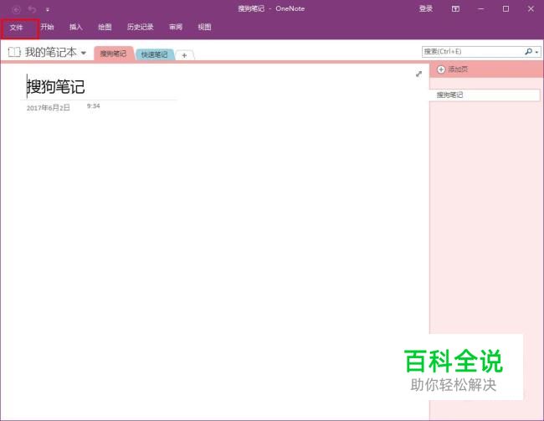Switch to the 快速笔记 section tab
544x421 pixels.
[154, 54]
